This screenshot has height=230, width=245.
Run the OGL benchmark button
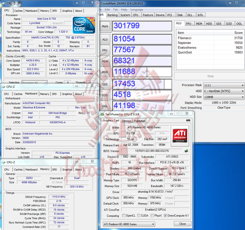click(105, 106)
